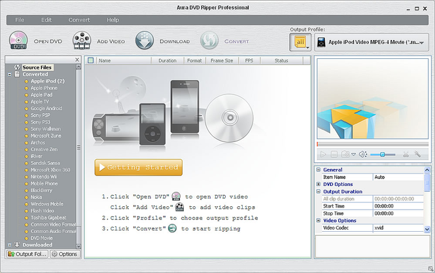The height and width of the screenshot is (273, 435).
Task: Expand the DVD Options section
Action: pos(319,184)
